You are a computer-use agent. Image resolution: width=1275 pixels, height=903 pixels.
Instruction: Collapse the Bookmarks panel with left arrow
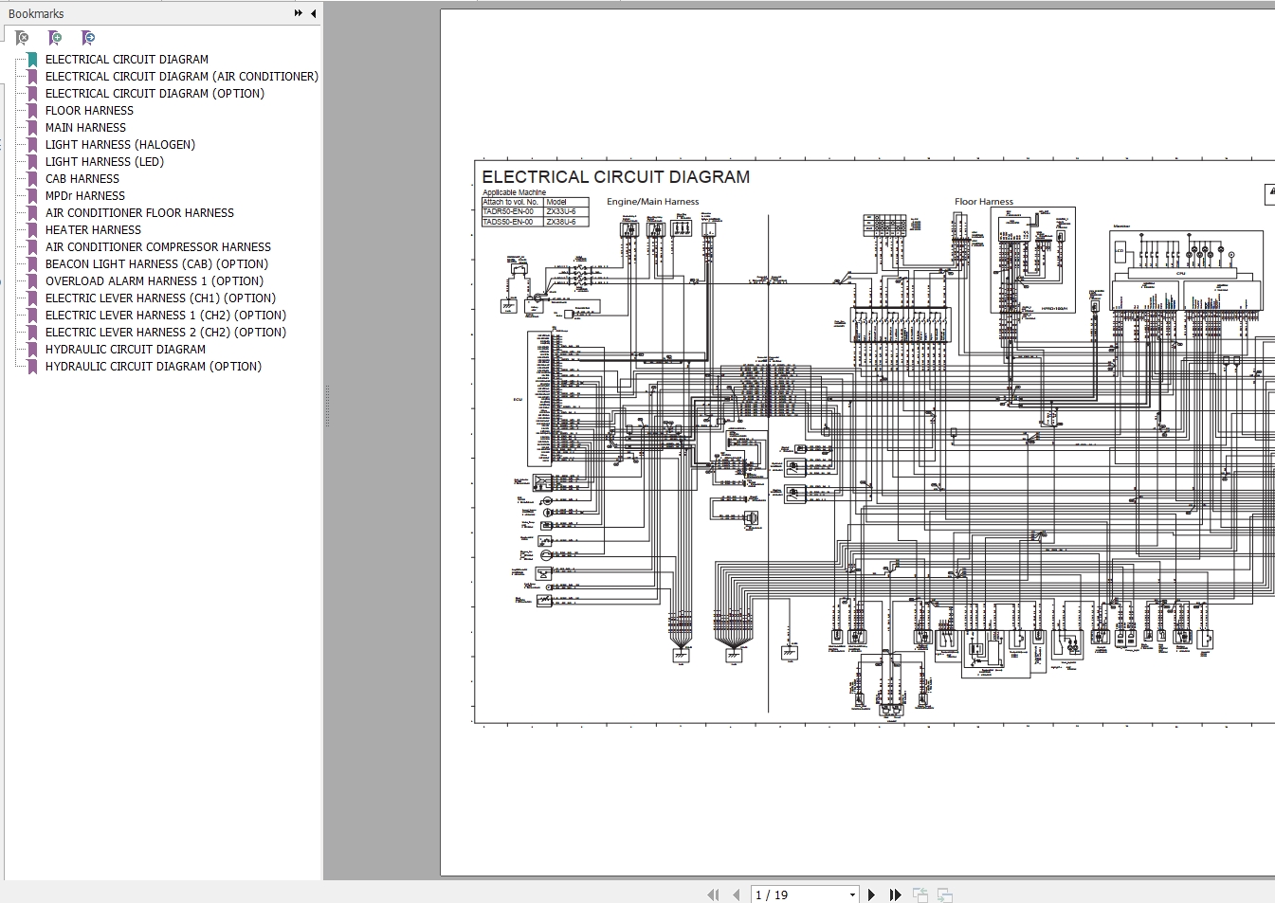pyautogui.click(x=313, y=13)
